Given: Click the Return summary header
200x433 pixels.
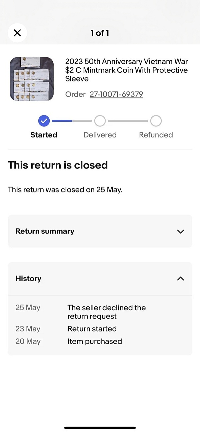Looking at the screenshot, I should point(100,231).
